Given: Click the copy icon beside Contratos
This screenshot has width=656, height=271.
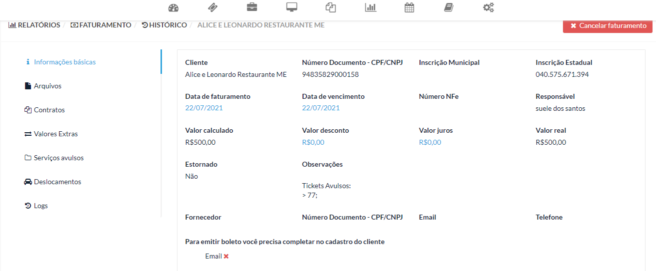Looking at the screenshot, I should 28,110.
